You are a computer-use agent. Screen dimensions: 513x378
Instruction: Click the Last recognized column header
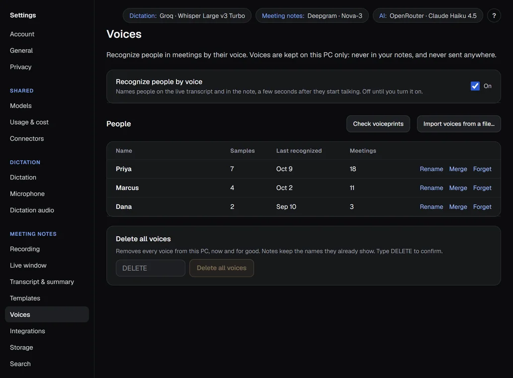[x=299, y=151]
